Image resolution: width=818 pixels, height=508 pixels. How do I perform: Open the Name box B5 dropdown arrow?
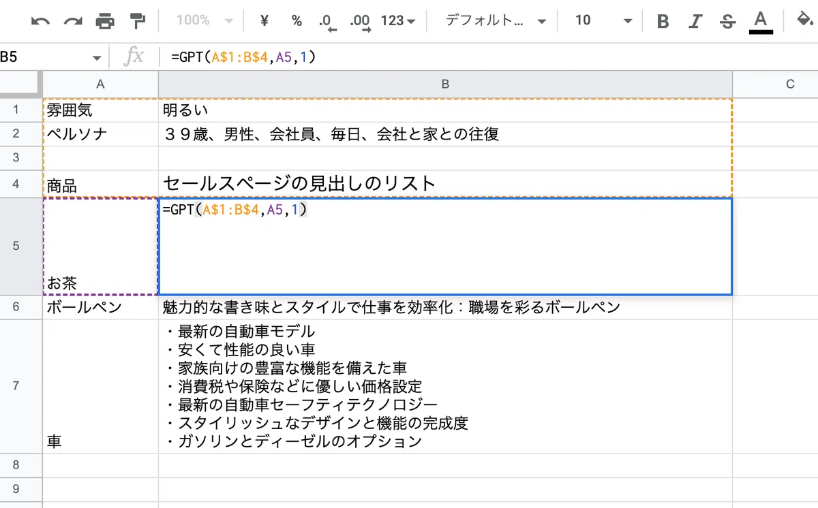[96, 58]
